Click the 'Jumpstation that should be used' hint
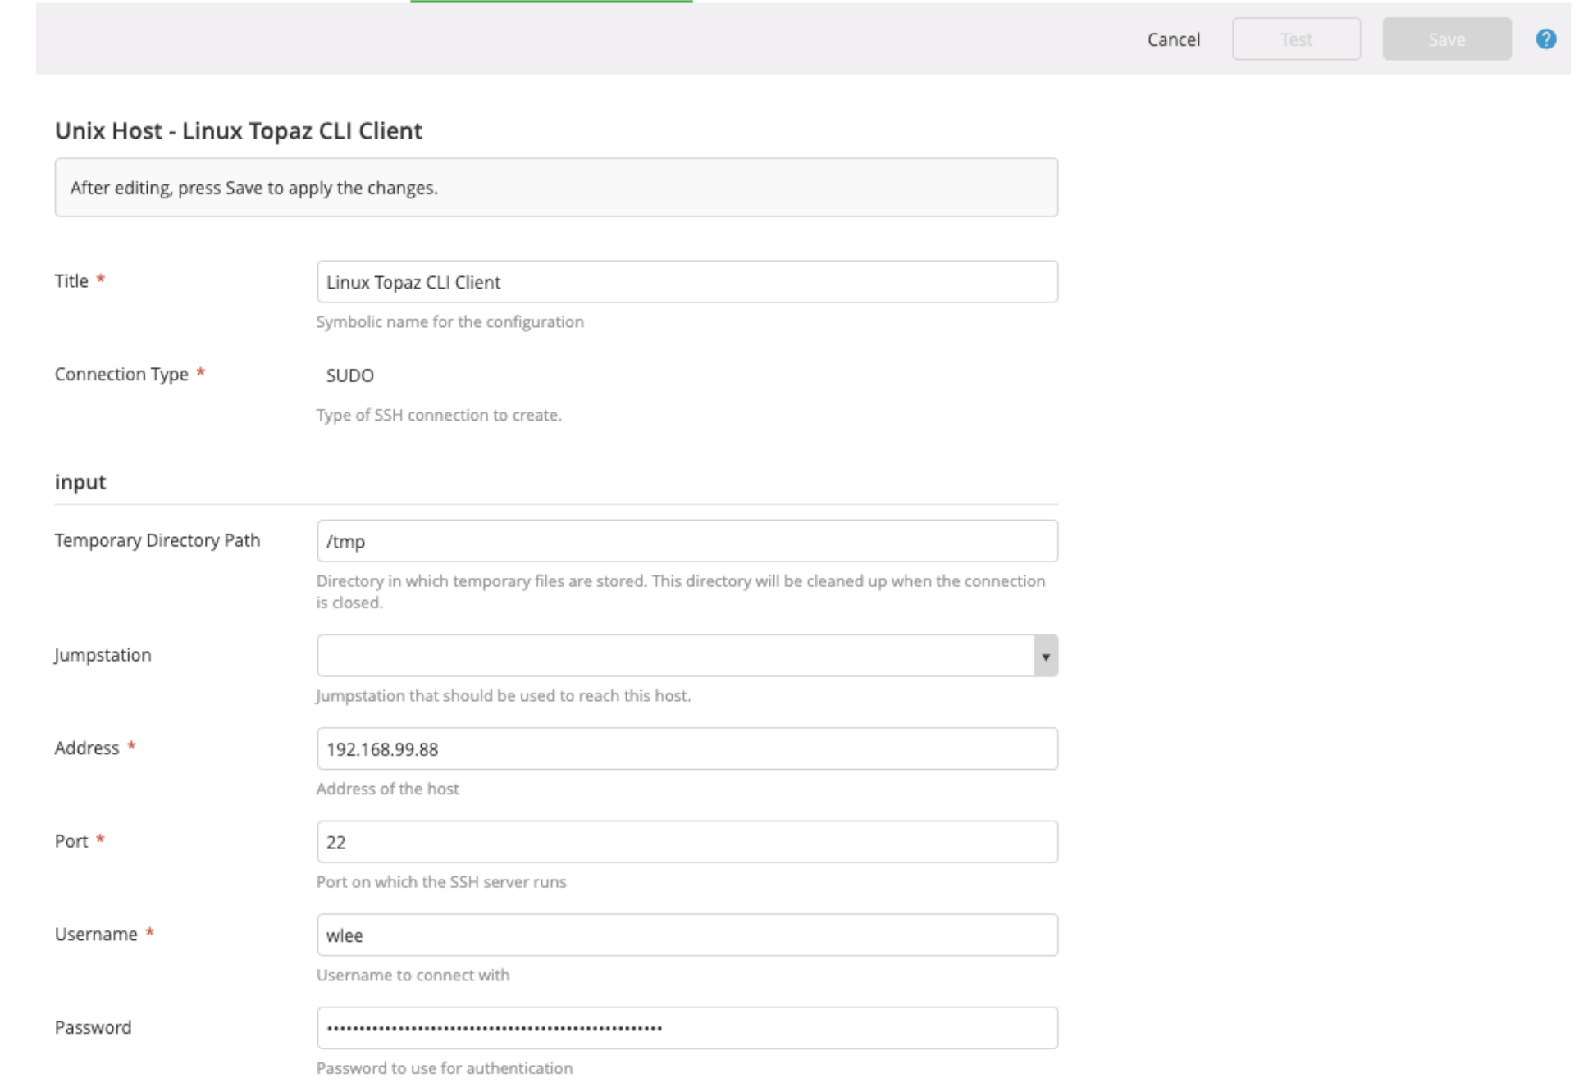 coord(503,696)
